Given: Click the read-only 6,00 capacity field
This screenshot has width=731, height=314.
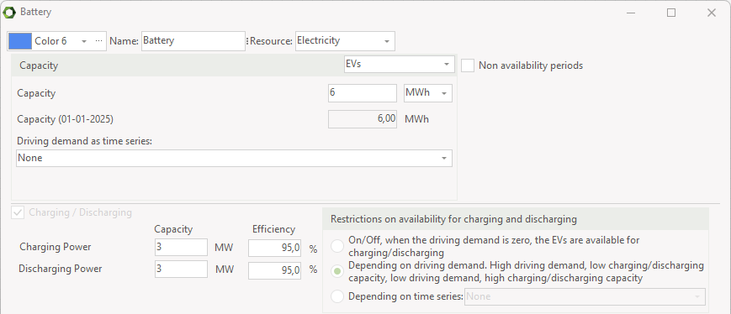Looking at the screenshot, I should pyautogui.click(x=363, y=119).
